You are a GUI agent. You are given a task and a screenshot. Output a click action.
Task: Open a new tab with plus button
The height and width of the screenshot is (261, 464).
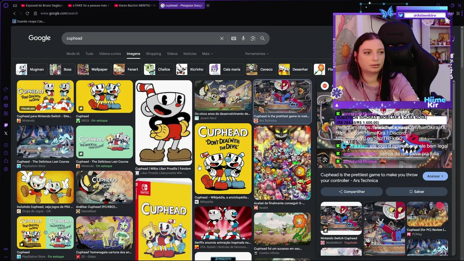point(208,5)
